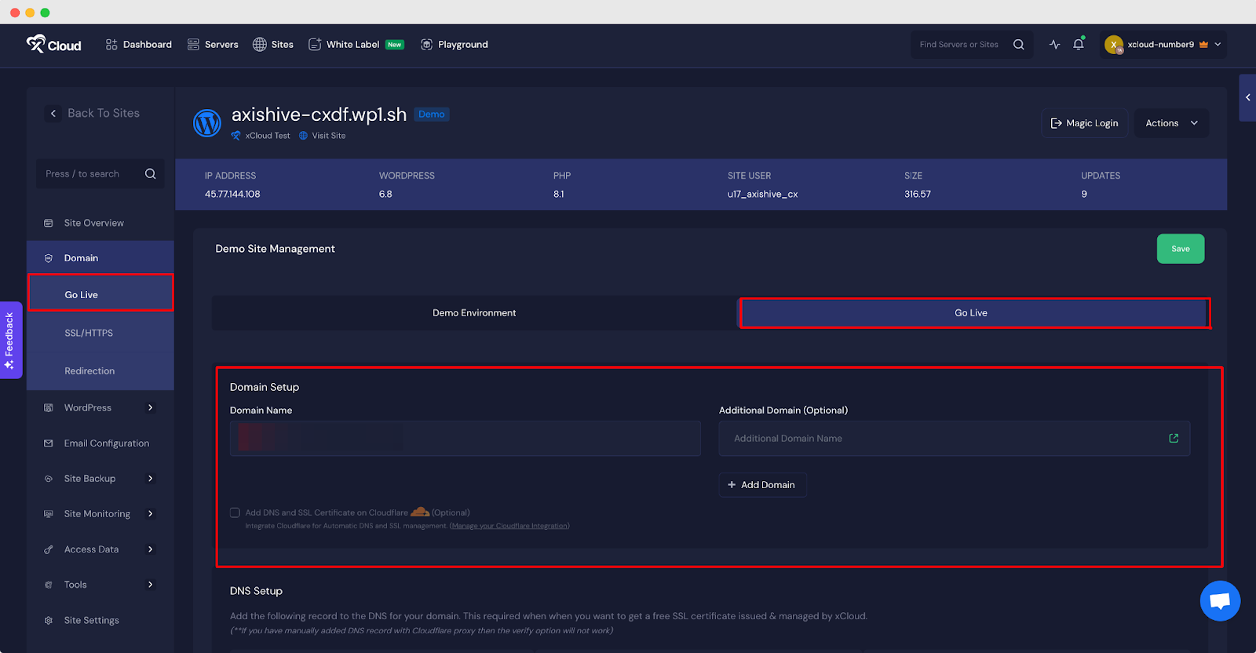The width and height of the screenshot is (1256, 653).
Task: Open the xCloud Test server link
Action: pyautogui.click(x=261, y=136)
